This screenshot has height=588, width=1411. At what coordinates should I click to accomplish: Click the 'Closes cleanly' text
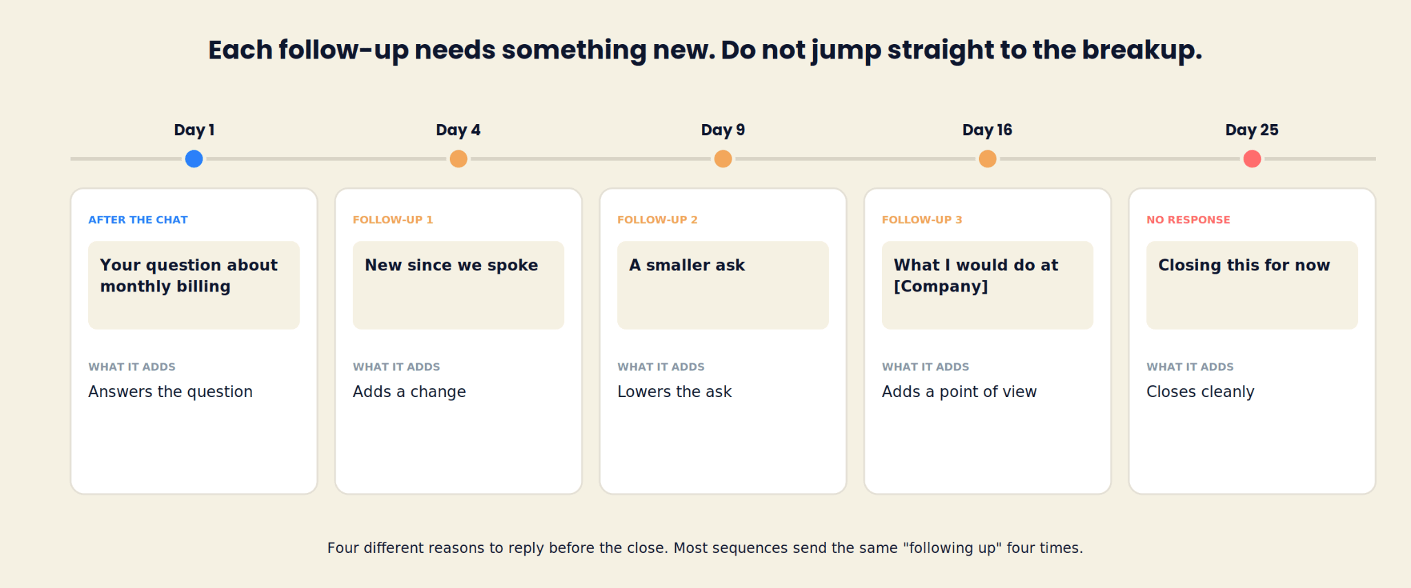(1200, 392)
